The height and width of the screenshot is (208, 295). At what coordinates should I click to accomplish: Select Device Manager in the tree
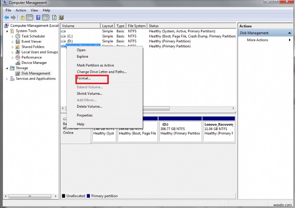click(x=34, y=63)
